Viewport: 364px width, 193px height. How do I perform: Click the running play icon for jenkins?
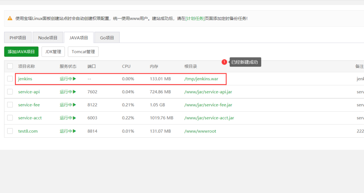pyautogui.click(x=75, y=79)
